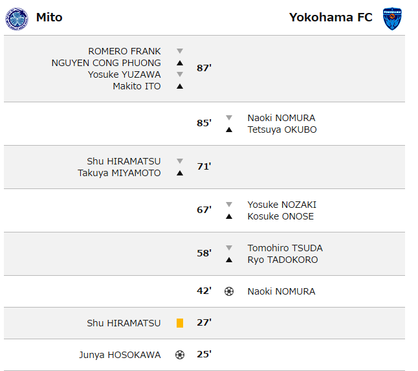Click Yosuke YUZAWA player name
This screenshot has height=371, width=418.
pos(124,74)
